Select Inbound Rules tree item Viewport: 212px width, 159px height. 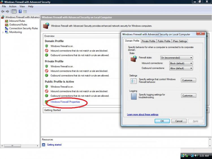click(x=17, y=21)
